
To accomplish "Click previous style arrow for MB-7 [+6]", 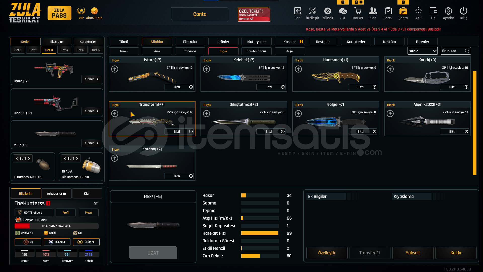I will point(85,143).
